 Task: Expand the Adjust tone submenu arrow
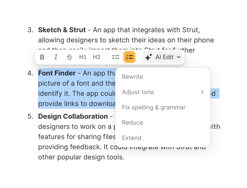pos(203,92)
